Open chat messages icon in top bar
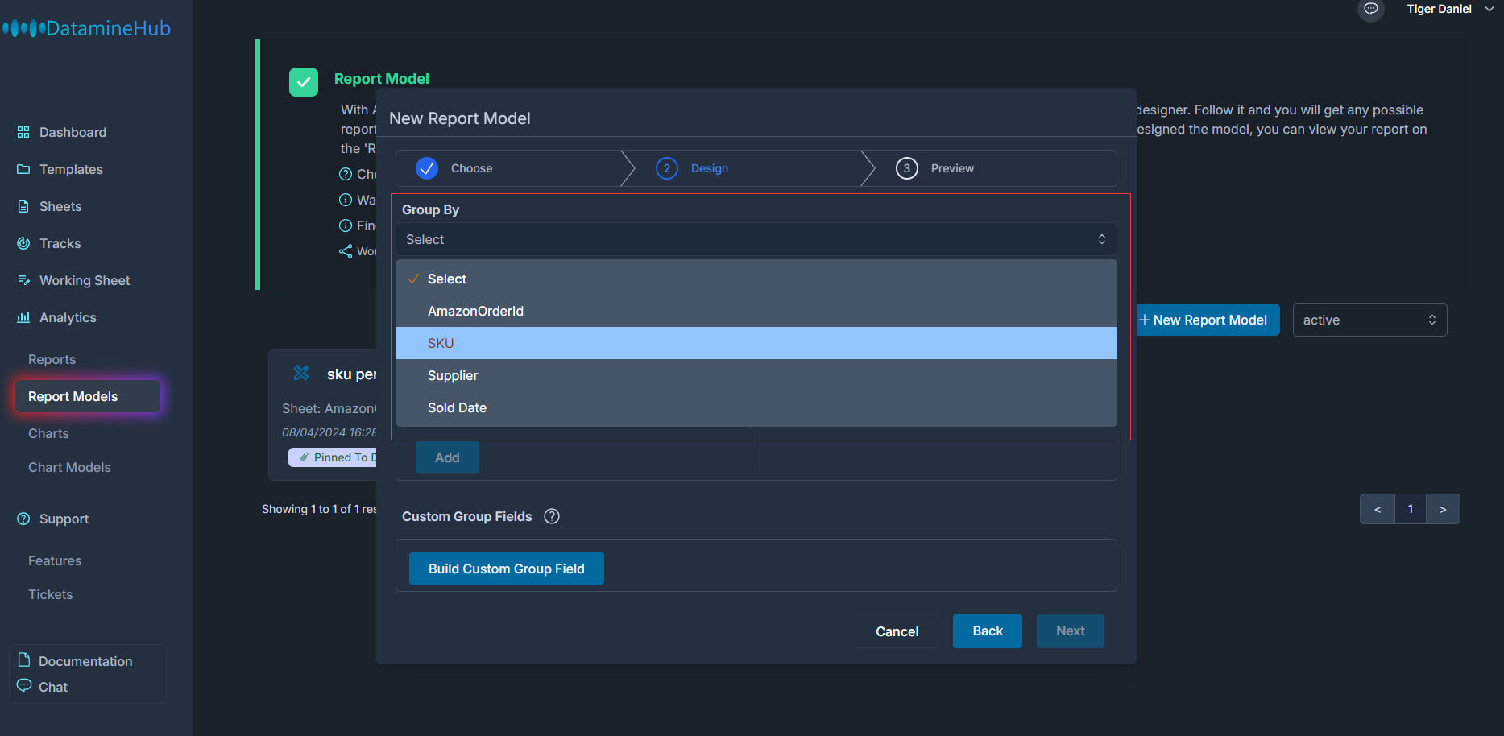Viewport: 1504px width, 736px height. coord(1370,9)
